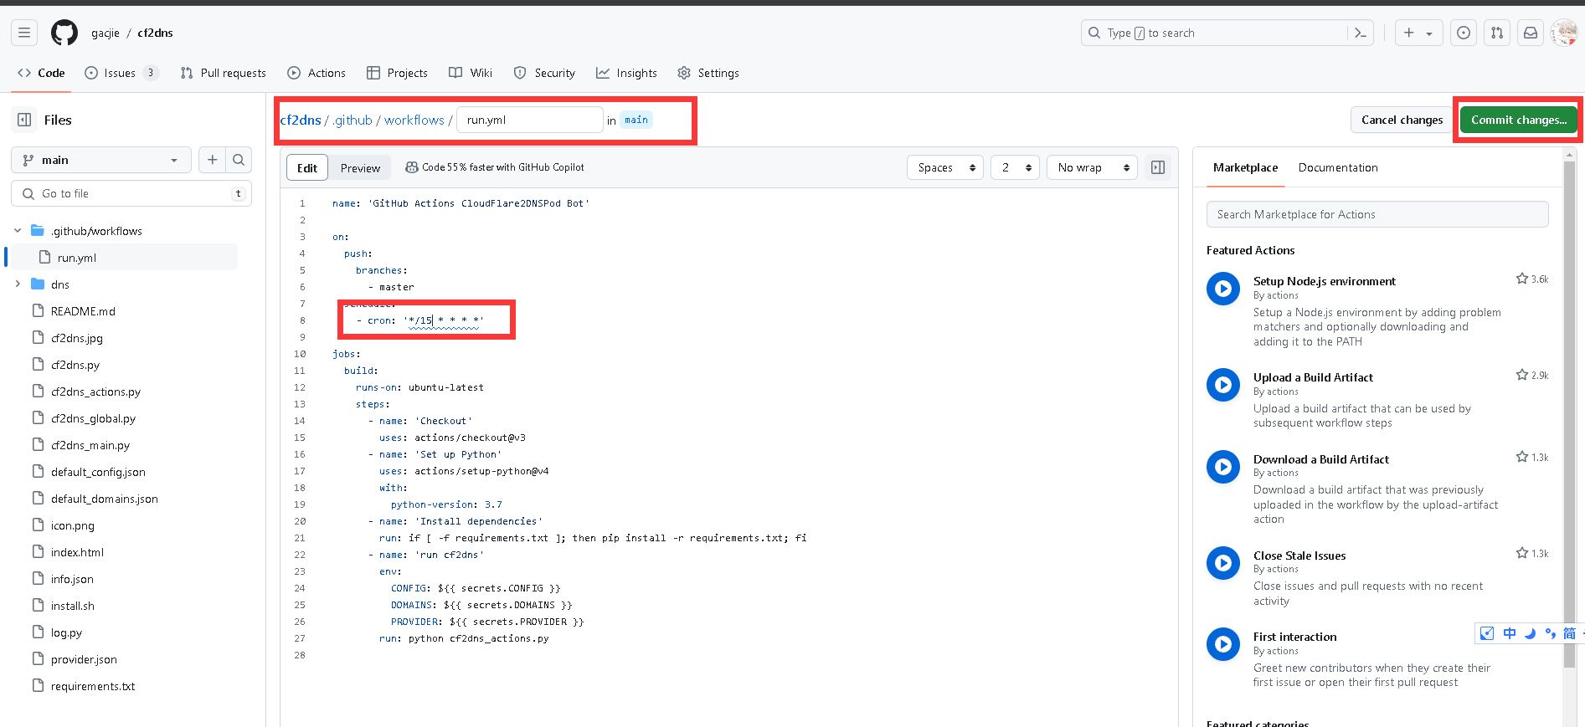Screen dimensions: 1585x727
Task: Select the Documentation tab
Action: [1338, 167]
